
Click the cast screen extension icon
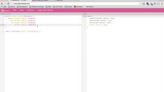click(x=158, y=4)
